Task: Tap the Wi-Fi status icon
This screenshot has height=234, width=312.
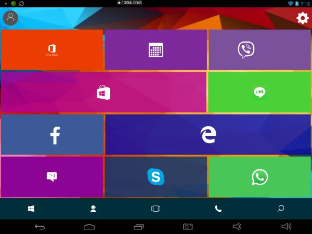Action: [x=291, y=3]
